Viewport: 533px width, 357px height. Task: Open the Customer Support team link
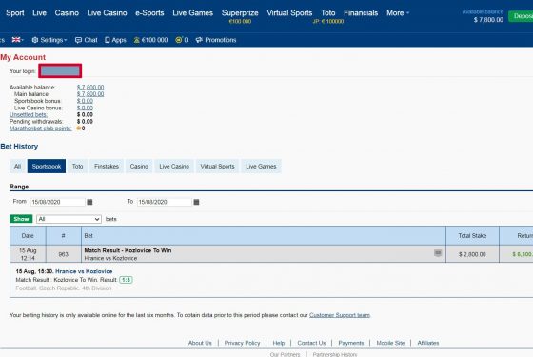[340, 315]
